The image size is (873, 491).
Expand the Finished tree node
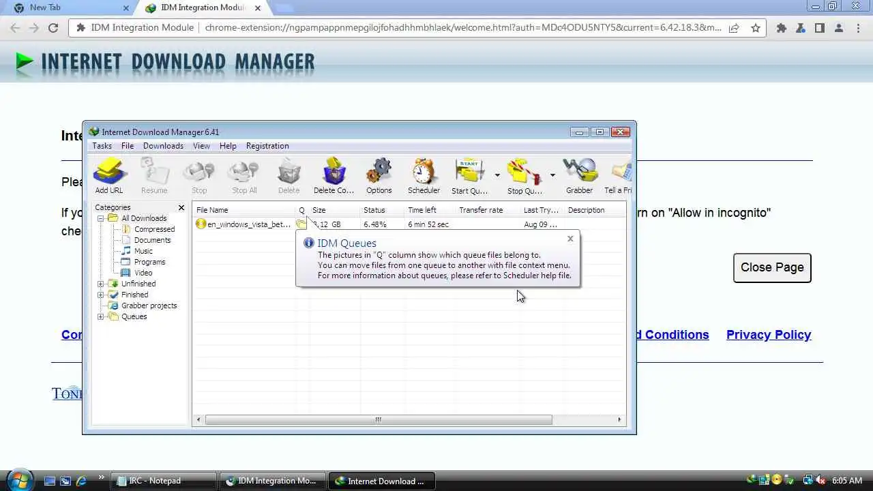100,295
